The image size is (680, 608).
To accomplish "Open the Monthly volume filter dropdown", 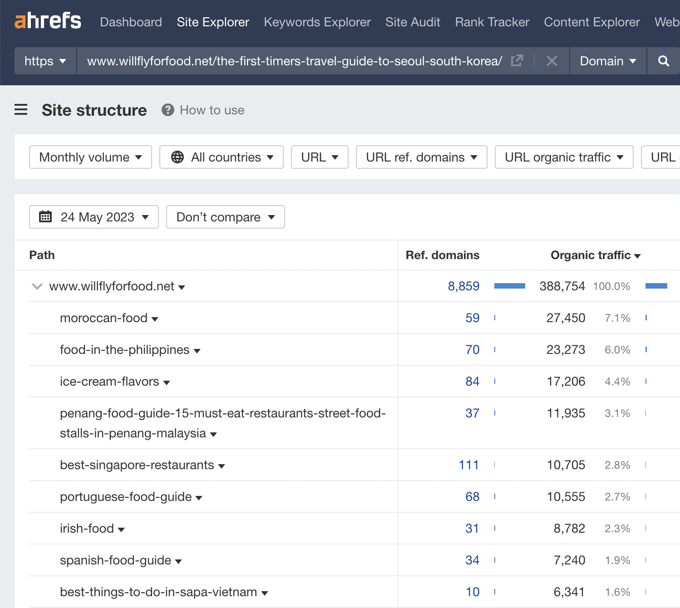I will (90, 157).
